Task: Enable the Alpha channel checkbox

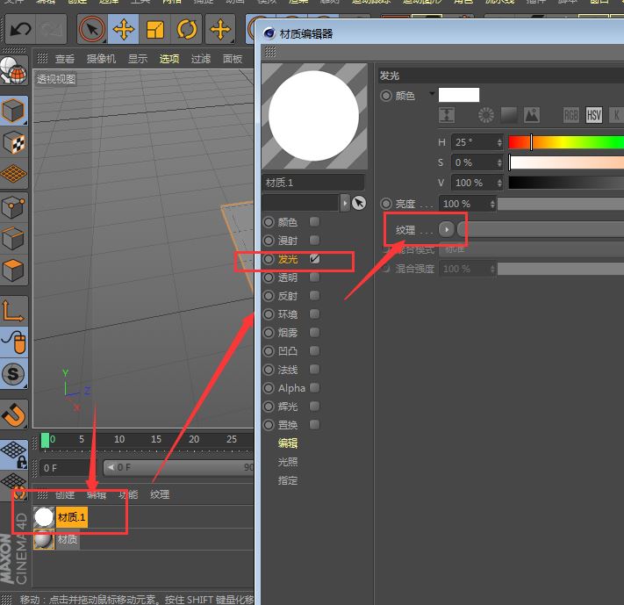Action: (314, 388)
